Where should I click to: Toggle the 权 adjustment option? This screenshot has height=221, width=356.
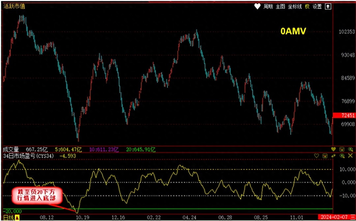coord(307,7)
